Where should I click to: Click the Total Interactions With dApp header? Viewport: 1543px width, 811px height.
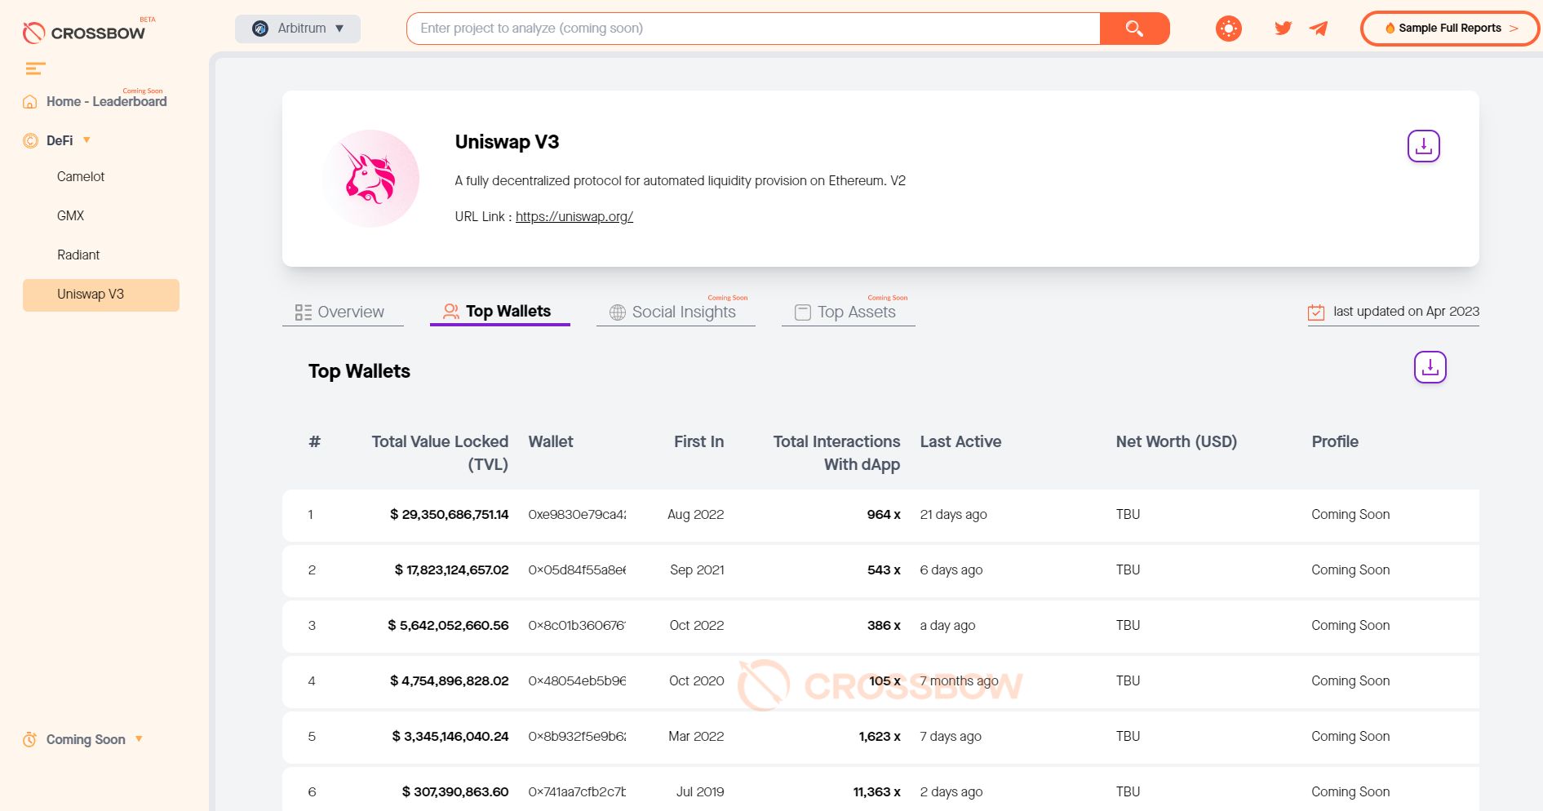coord(836,453)
